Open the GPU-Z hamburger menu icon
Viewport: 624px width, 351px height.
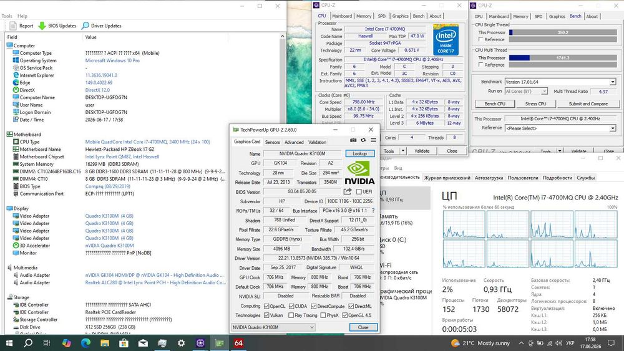pyautogui.click(x=373, y=140)
